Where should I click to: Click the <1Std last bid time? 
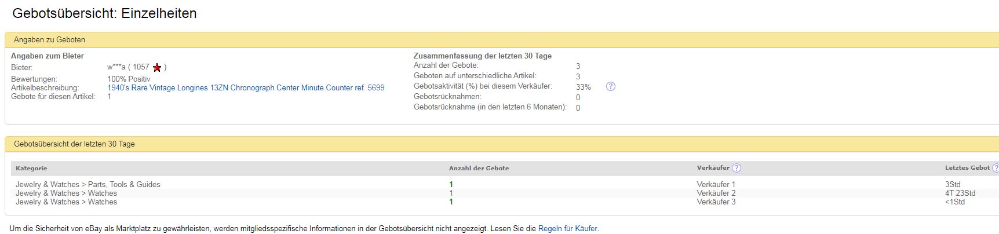tap(954, 202)
